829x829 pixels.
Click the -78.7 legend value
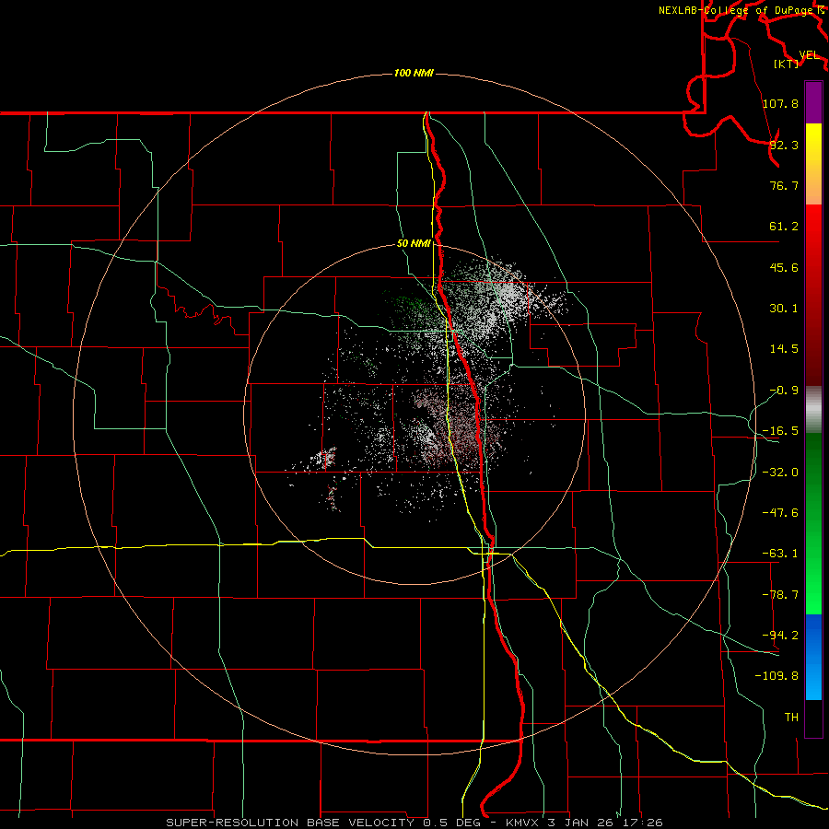(x=780, y=595)
